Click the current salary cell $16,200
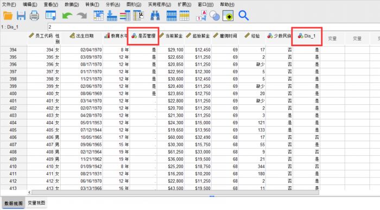 [x=170, y=174]
